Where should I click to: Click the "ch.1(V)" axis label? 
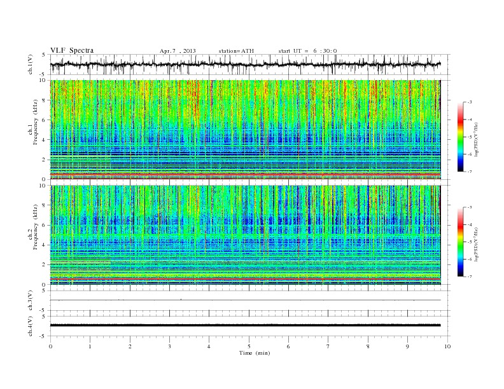pyautogui.click(x=31, y=64)
